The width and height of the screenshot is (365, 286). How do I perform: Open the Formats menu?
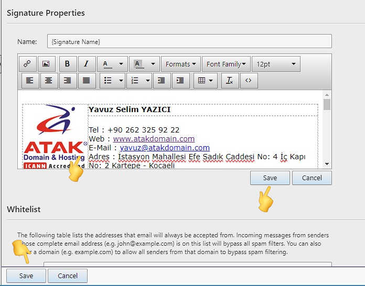pyautogui.click(x=181, y=64)
